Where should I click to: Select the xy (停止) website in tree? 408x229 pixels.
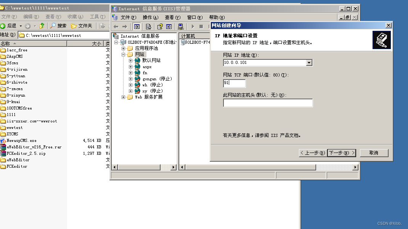(x=153, y=91)
